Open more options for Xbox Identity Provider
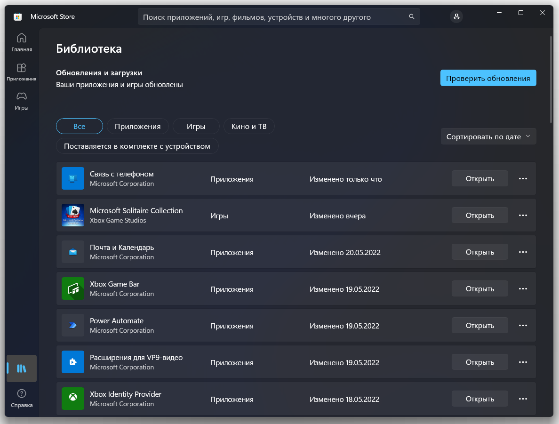Screen dimensions: 559x424 pos(523,399)
